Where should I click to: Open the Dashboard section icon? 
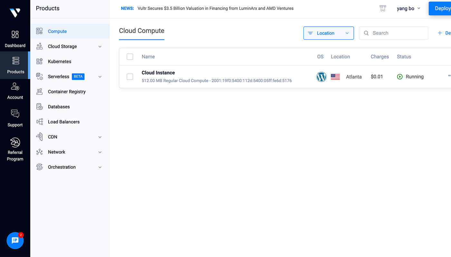pos(15,34)
